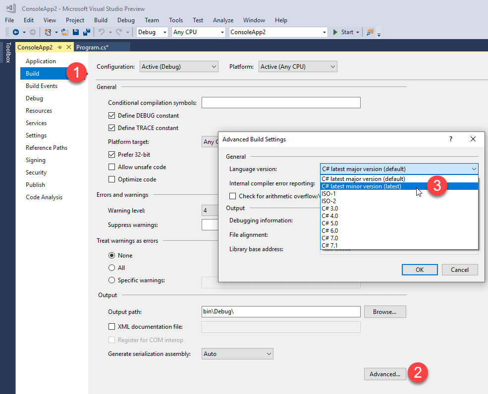Screen dimensions: 488x394
Task: Click the Browse button for output path
Action: pyautogui.click(x=385, y=312)
